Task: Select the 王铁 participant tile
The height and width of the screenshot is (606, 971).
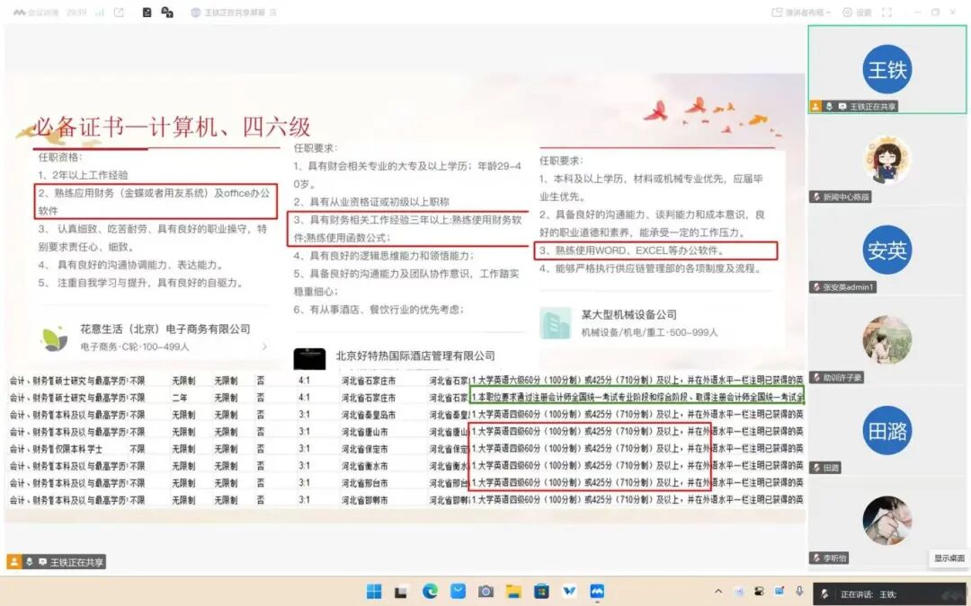Action: 886,70
